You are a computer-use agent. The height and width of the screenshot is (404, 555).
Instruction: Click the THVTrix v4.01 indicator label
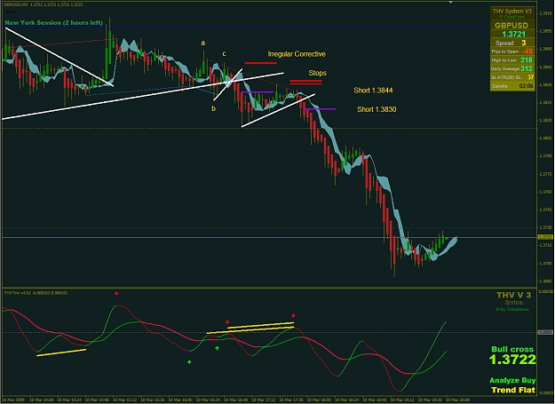(x=36, y=293)
